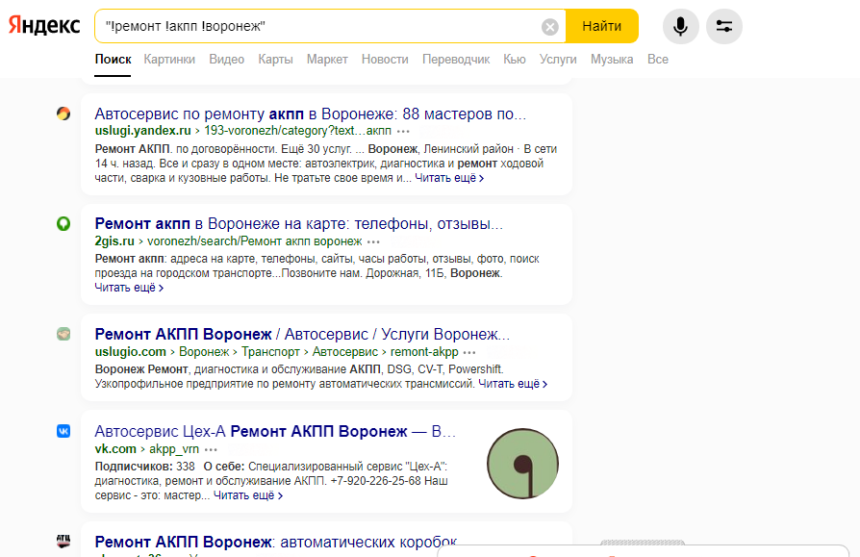Open 'Автосервис по ремонту акпп в Воронеже' result

pyautogui.click(x=311, y=114)
